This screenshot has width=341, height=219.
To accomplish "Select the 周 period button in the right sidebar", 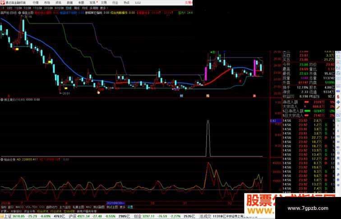I will pos(338,158).
